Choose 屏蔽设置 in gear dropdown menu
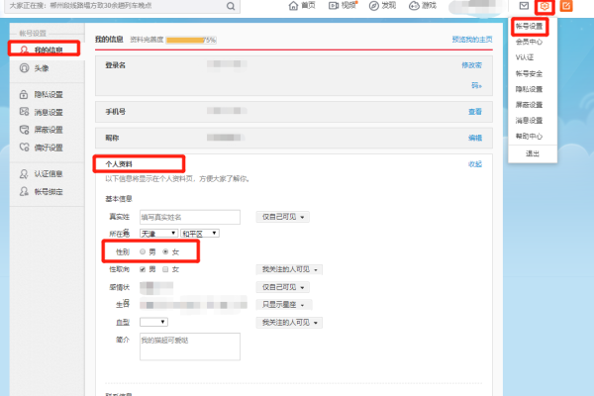The image size is (594, 396). coord(530,105)
